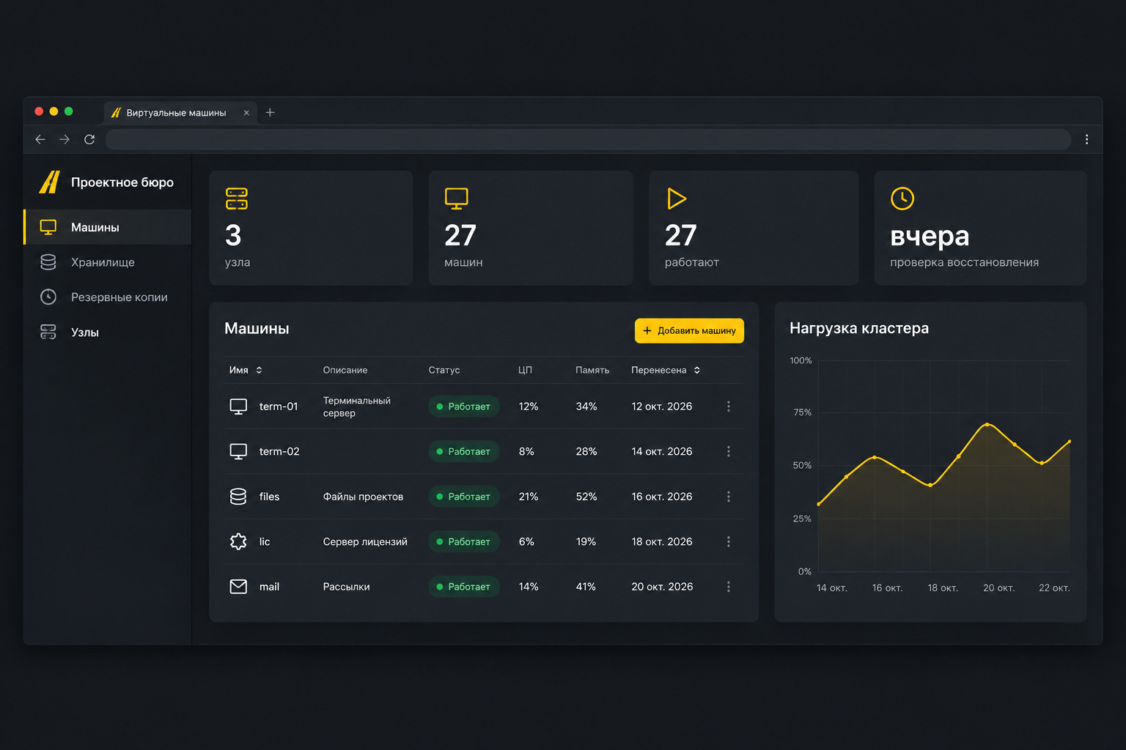Sort table by Перенесена column
This screenshot has width=1126, height=750.
[666, 370]
